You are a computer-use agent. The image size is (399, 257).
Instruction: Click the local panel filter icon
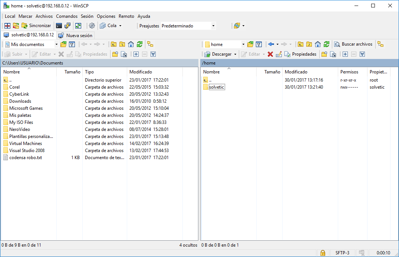click(72, 44)
